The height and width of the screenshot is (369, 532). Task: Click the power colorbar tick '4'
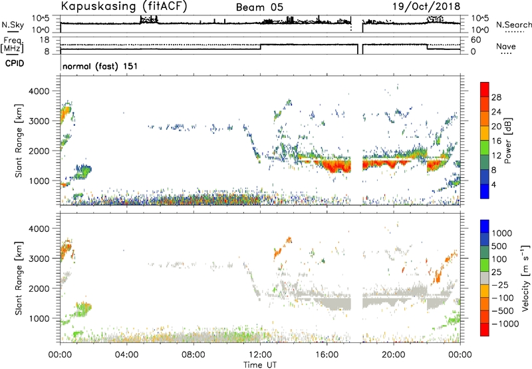pos(493,184)
